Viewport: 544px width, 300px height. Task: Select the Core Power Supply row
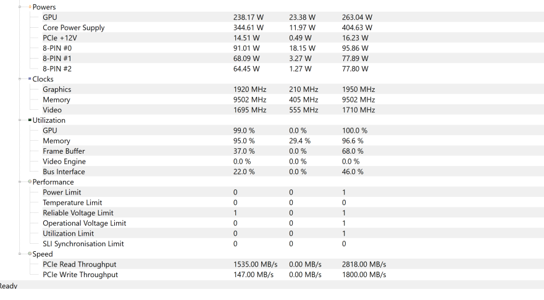point(73,28)
